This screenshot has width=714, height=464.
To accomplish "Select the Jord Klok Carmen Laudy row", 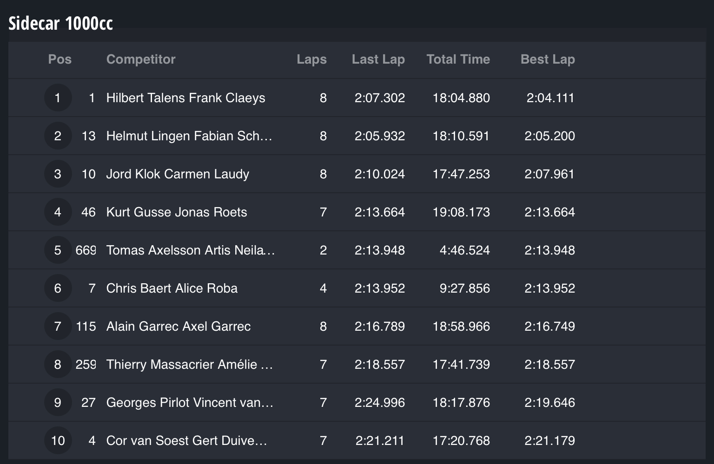I will (x=357, y=174).
